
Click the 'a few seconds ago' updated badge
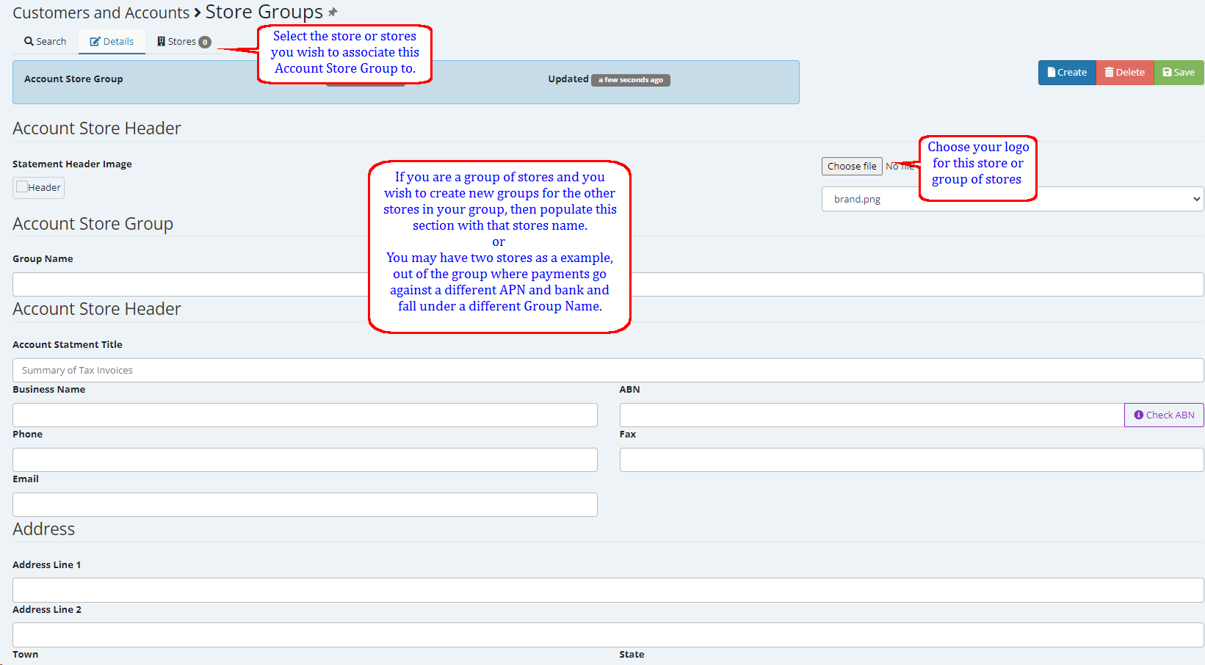pos(631,80)
